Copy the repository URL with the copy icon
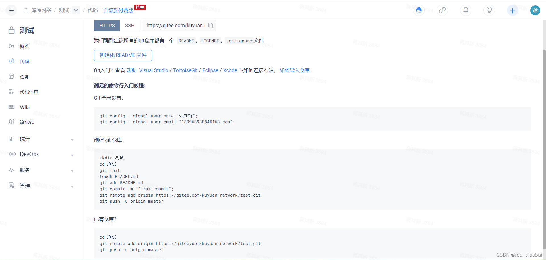 coord(211,26)
